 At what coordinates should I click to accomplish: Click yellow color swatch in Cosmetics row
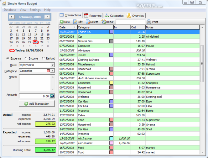click(x=111, y=83)
